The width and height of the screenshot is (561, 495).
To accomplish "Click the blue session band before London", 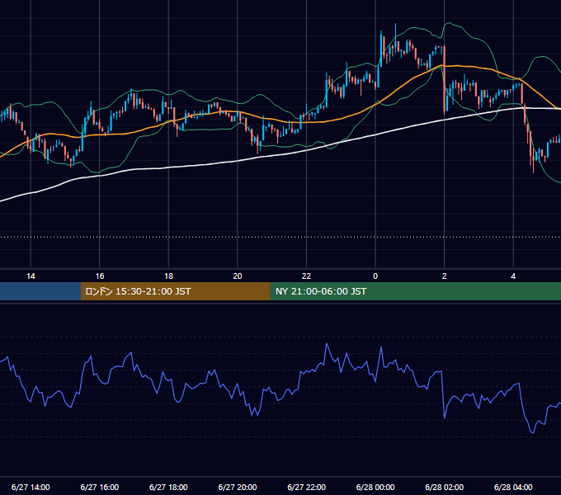I will (x=40, y=291).
